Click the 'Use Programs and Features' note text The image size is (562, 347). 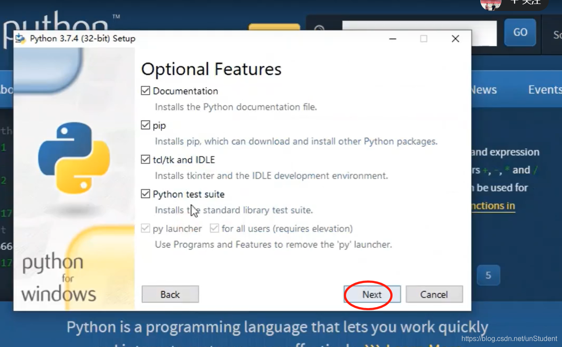click(x=274, y=244)
